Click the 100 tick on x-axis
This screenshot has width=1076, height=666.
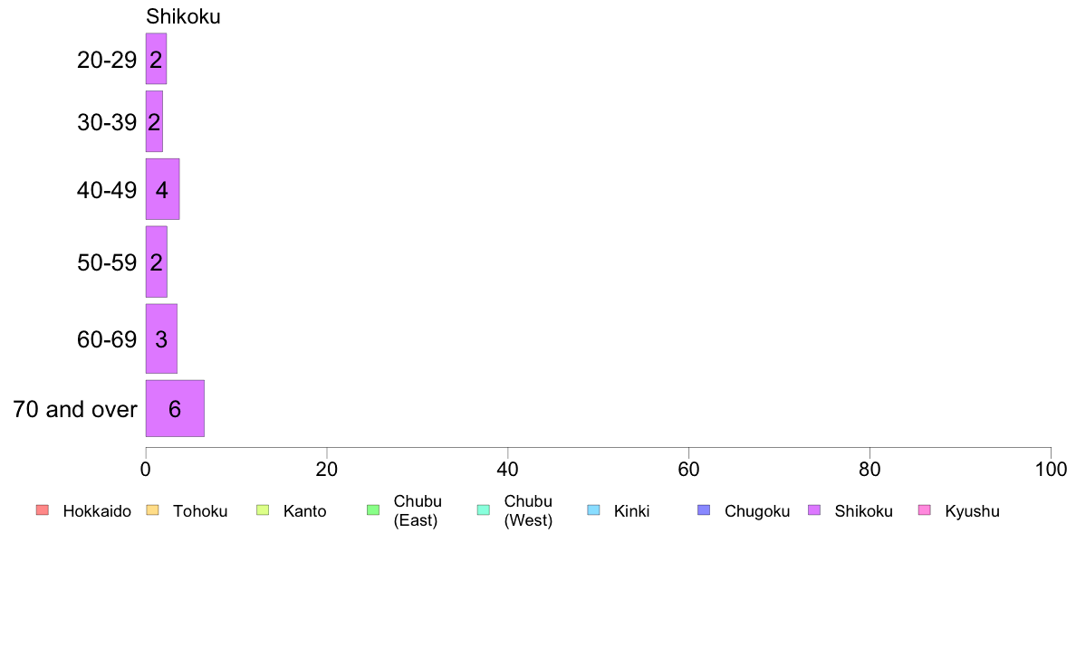[x=1051, y=469]
